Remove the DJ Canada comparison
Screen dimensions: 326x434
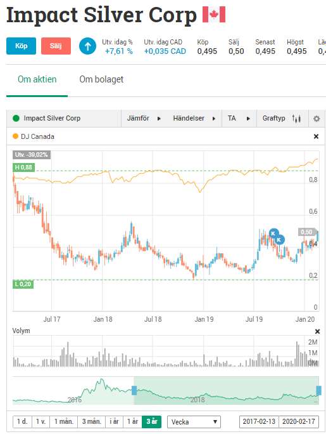point(316,136)
